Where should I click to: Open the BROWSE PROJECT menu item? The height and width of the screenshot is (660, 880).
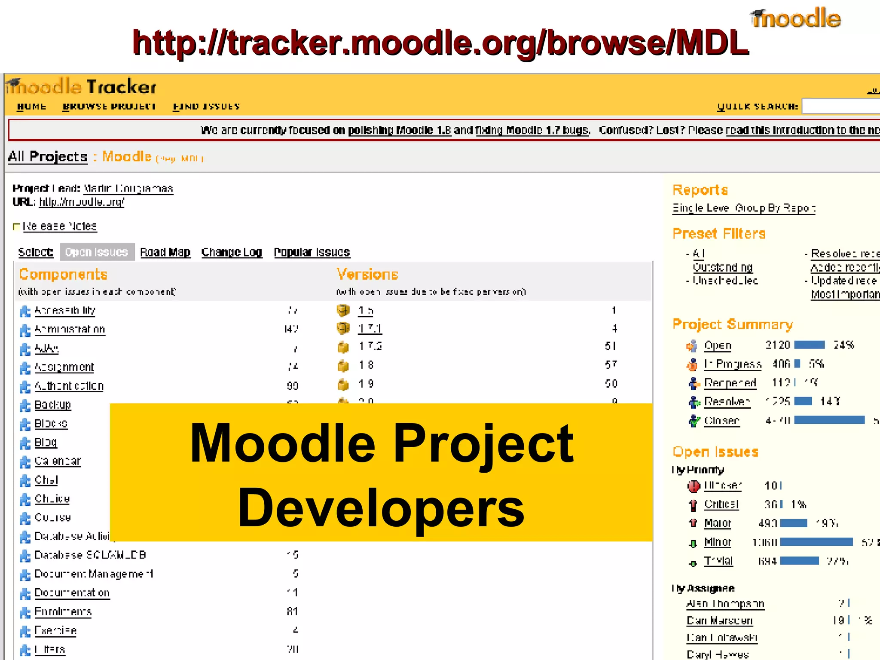(x=109, y=107)
